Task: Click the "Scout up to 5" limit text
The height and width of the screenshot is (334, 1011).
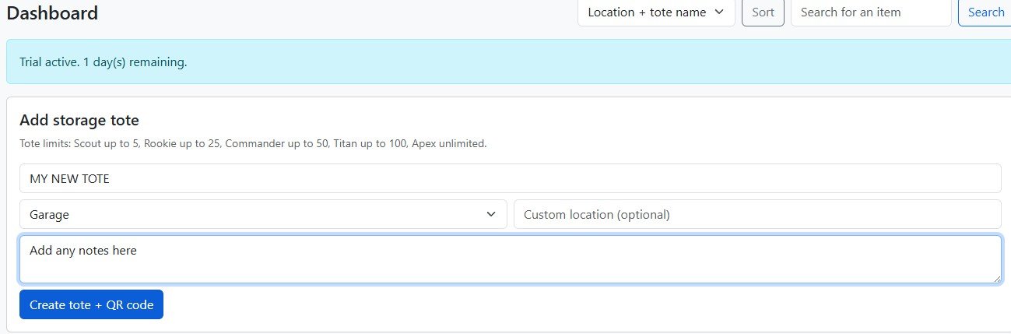Action: pyautogui.click(x=107, y=144)
